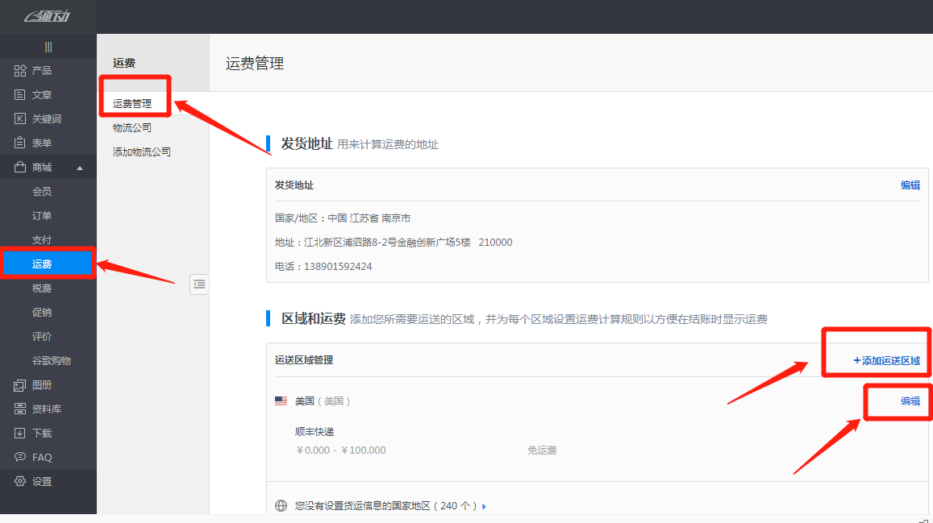Screen dimensions: 933x523
Task: Click the United States flag thumbnail
Action: 279,400
